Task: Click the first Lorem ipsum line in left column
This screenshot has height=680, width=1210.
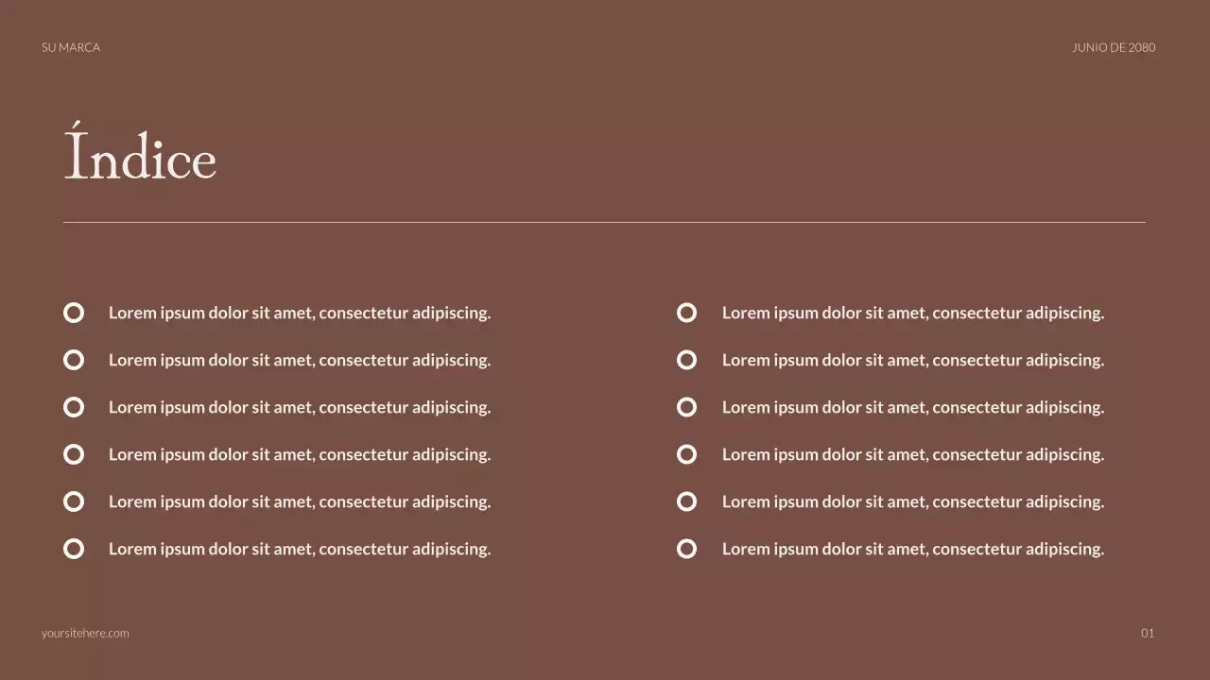Action: point(300,313)
